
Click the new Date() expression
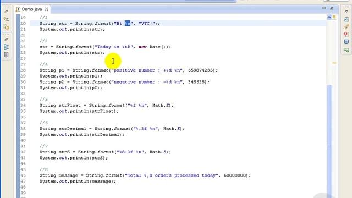(x=153, y=47)
